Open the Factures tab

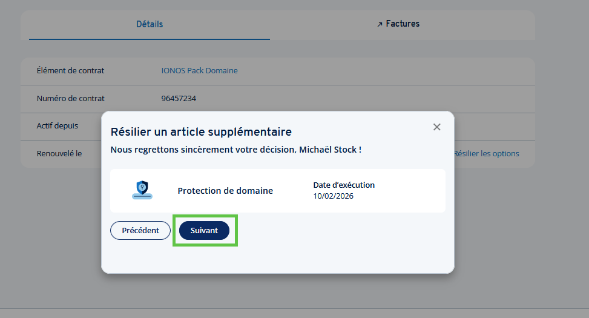tap(403, 24)
